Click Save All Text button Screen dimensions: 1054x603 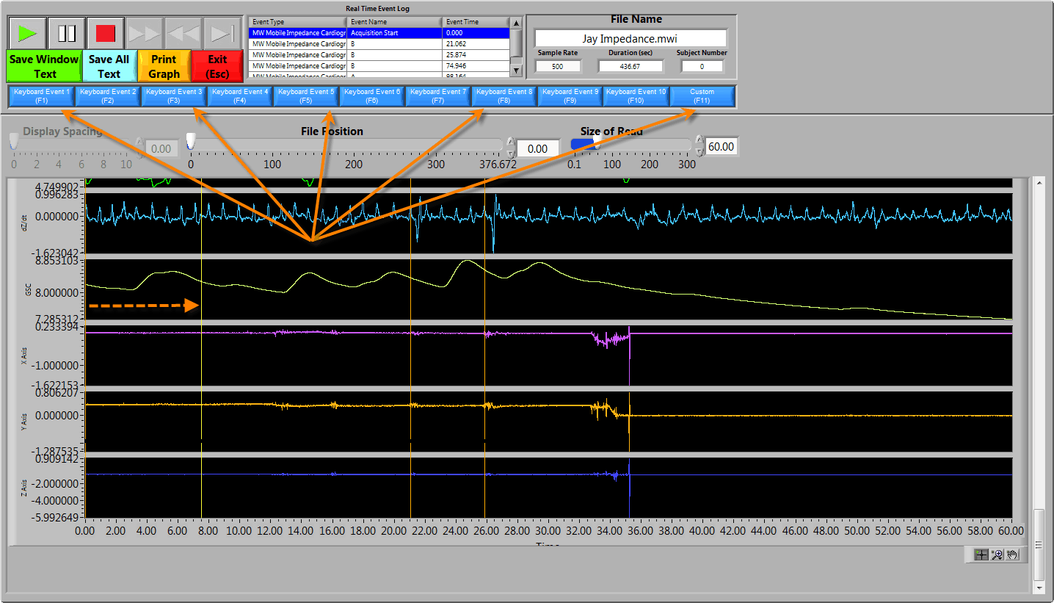point(109,66)
